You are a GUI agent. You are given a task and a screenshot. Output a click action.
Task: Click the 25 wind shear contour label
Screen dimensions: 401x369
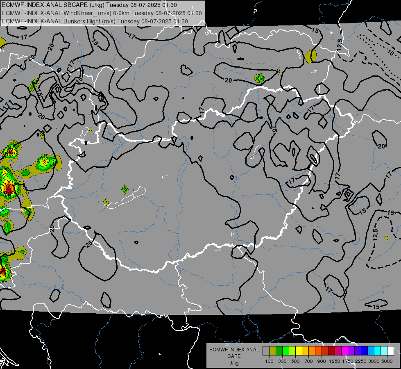(x=89, y=244)
